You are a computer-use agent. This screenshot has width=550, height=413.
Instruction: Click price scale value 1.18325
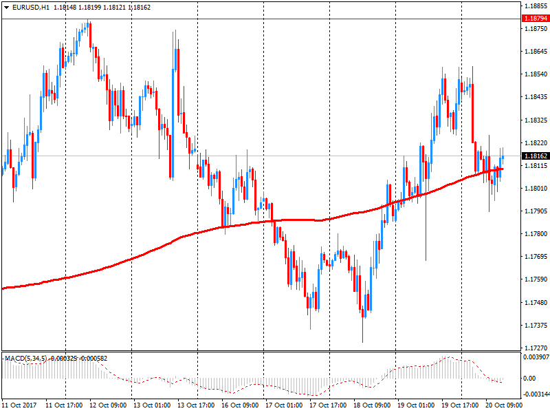click(536, 120)
